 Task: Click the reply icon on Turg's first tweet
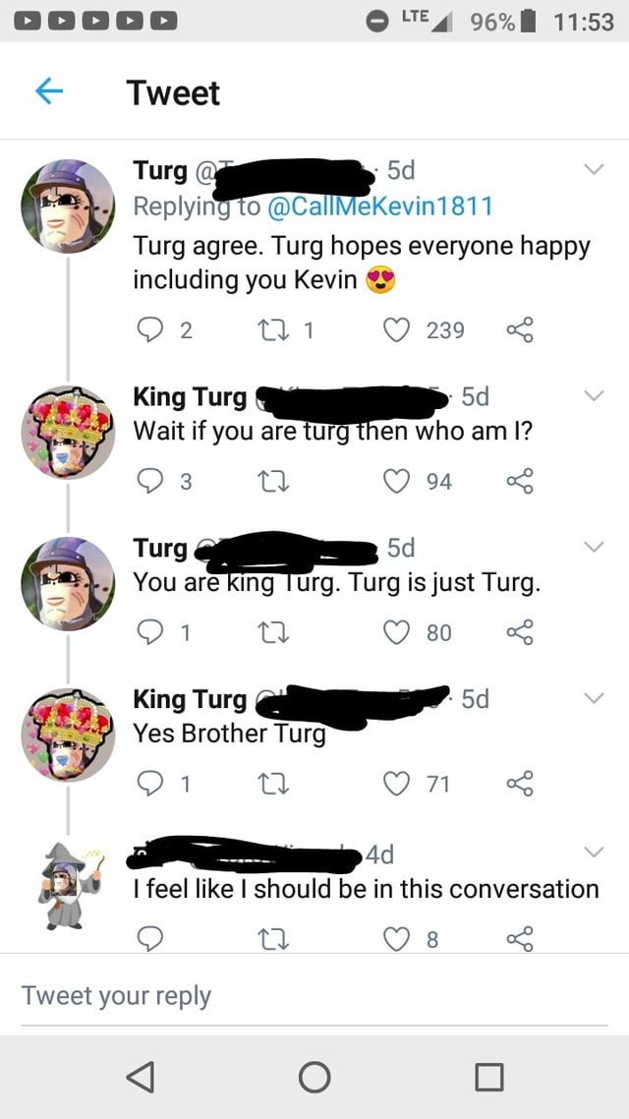point(149,330)
